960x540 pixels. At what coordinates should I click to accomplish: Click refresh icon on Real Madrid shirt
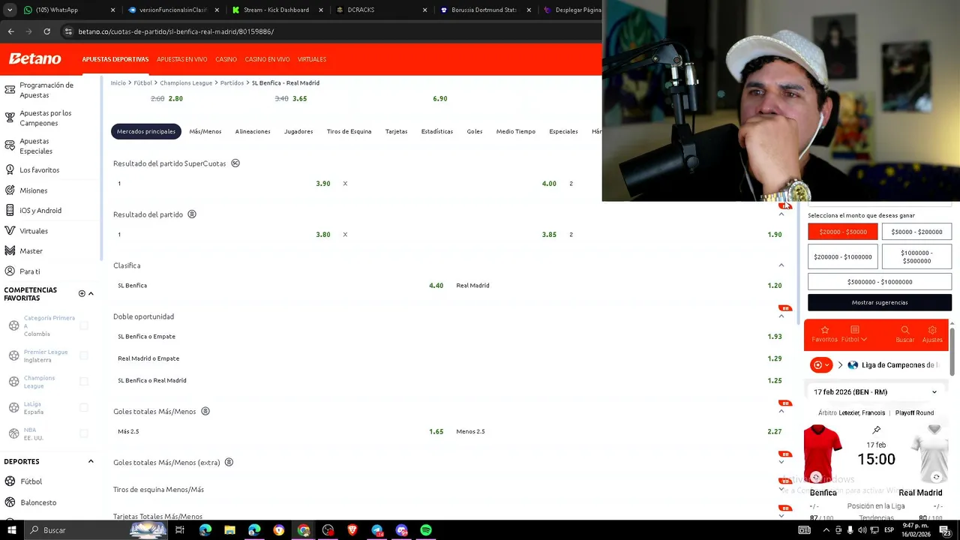click(936, 477)
